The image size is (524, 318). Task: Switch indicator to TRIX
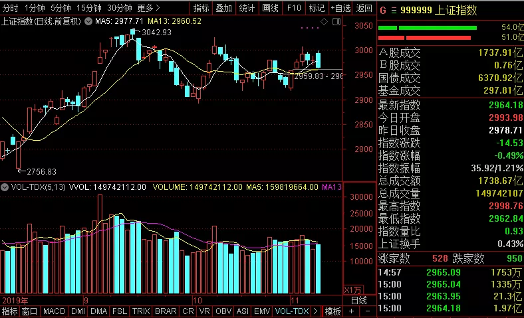pyautogui.click(x=141, y=311)
